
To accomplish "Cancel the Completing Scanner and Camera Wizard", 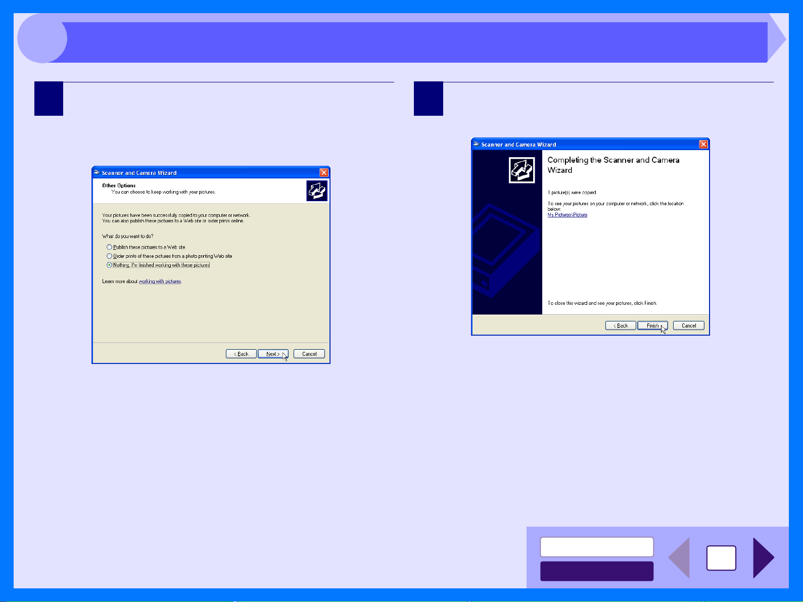I will tap(689, 326).
